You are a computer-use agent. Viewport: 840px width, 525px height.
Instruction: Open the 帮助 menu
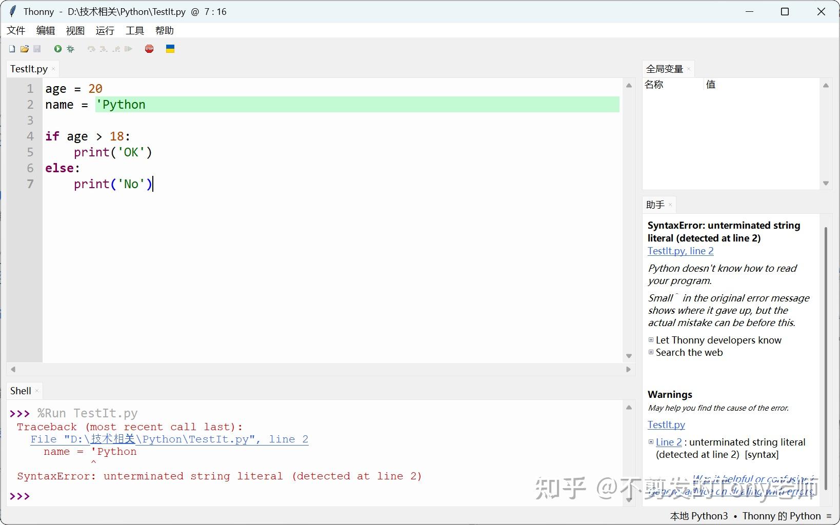point(165,31)
